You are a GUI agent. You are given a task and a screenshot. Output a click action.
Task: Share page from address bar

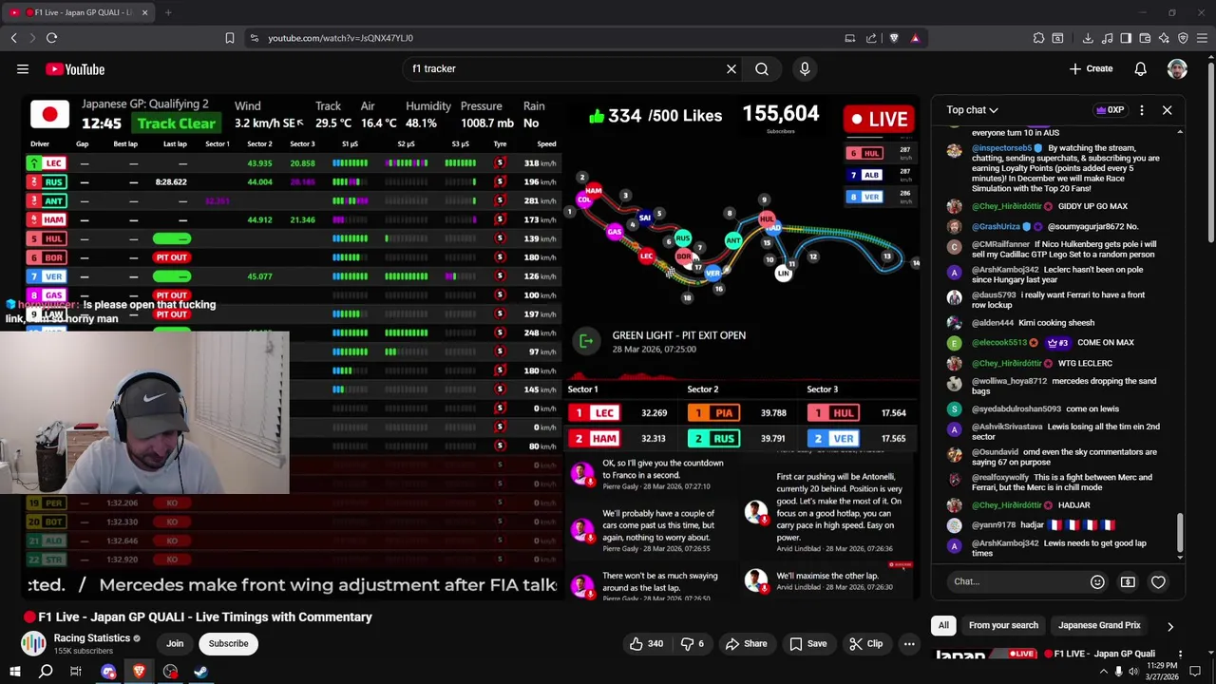pos(871,38)
